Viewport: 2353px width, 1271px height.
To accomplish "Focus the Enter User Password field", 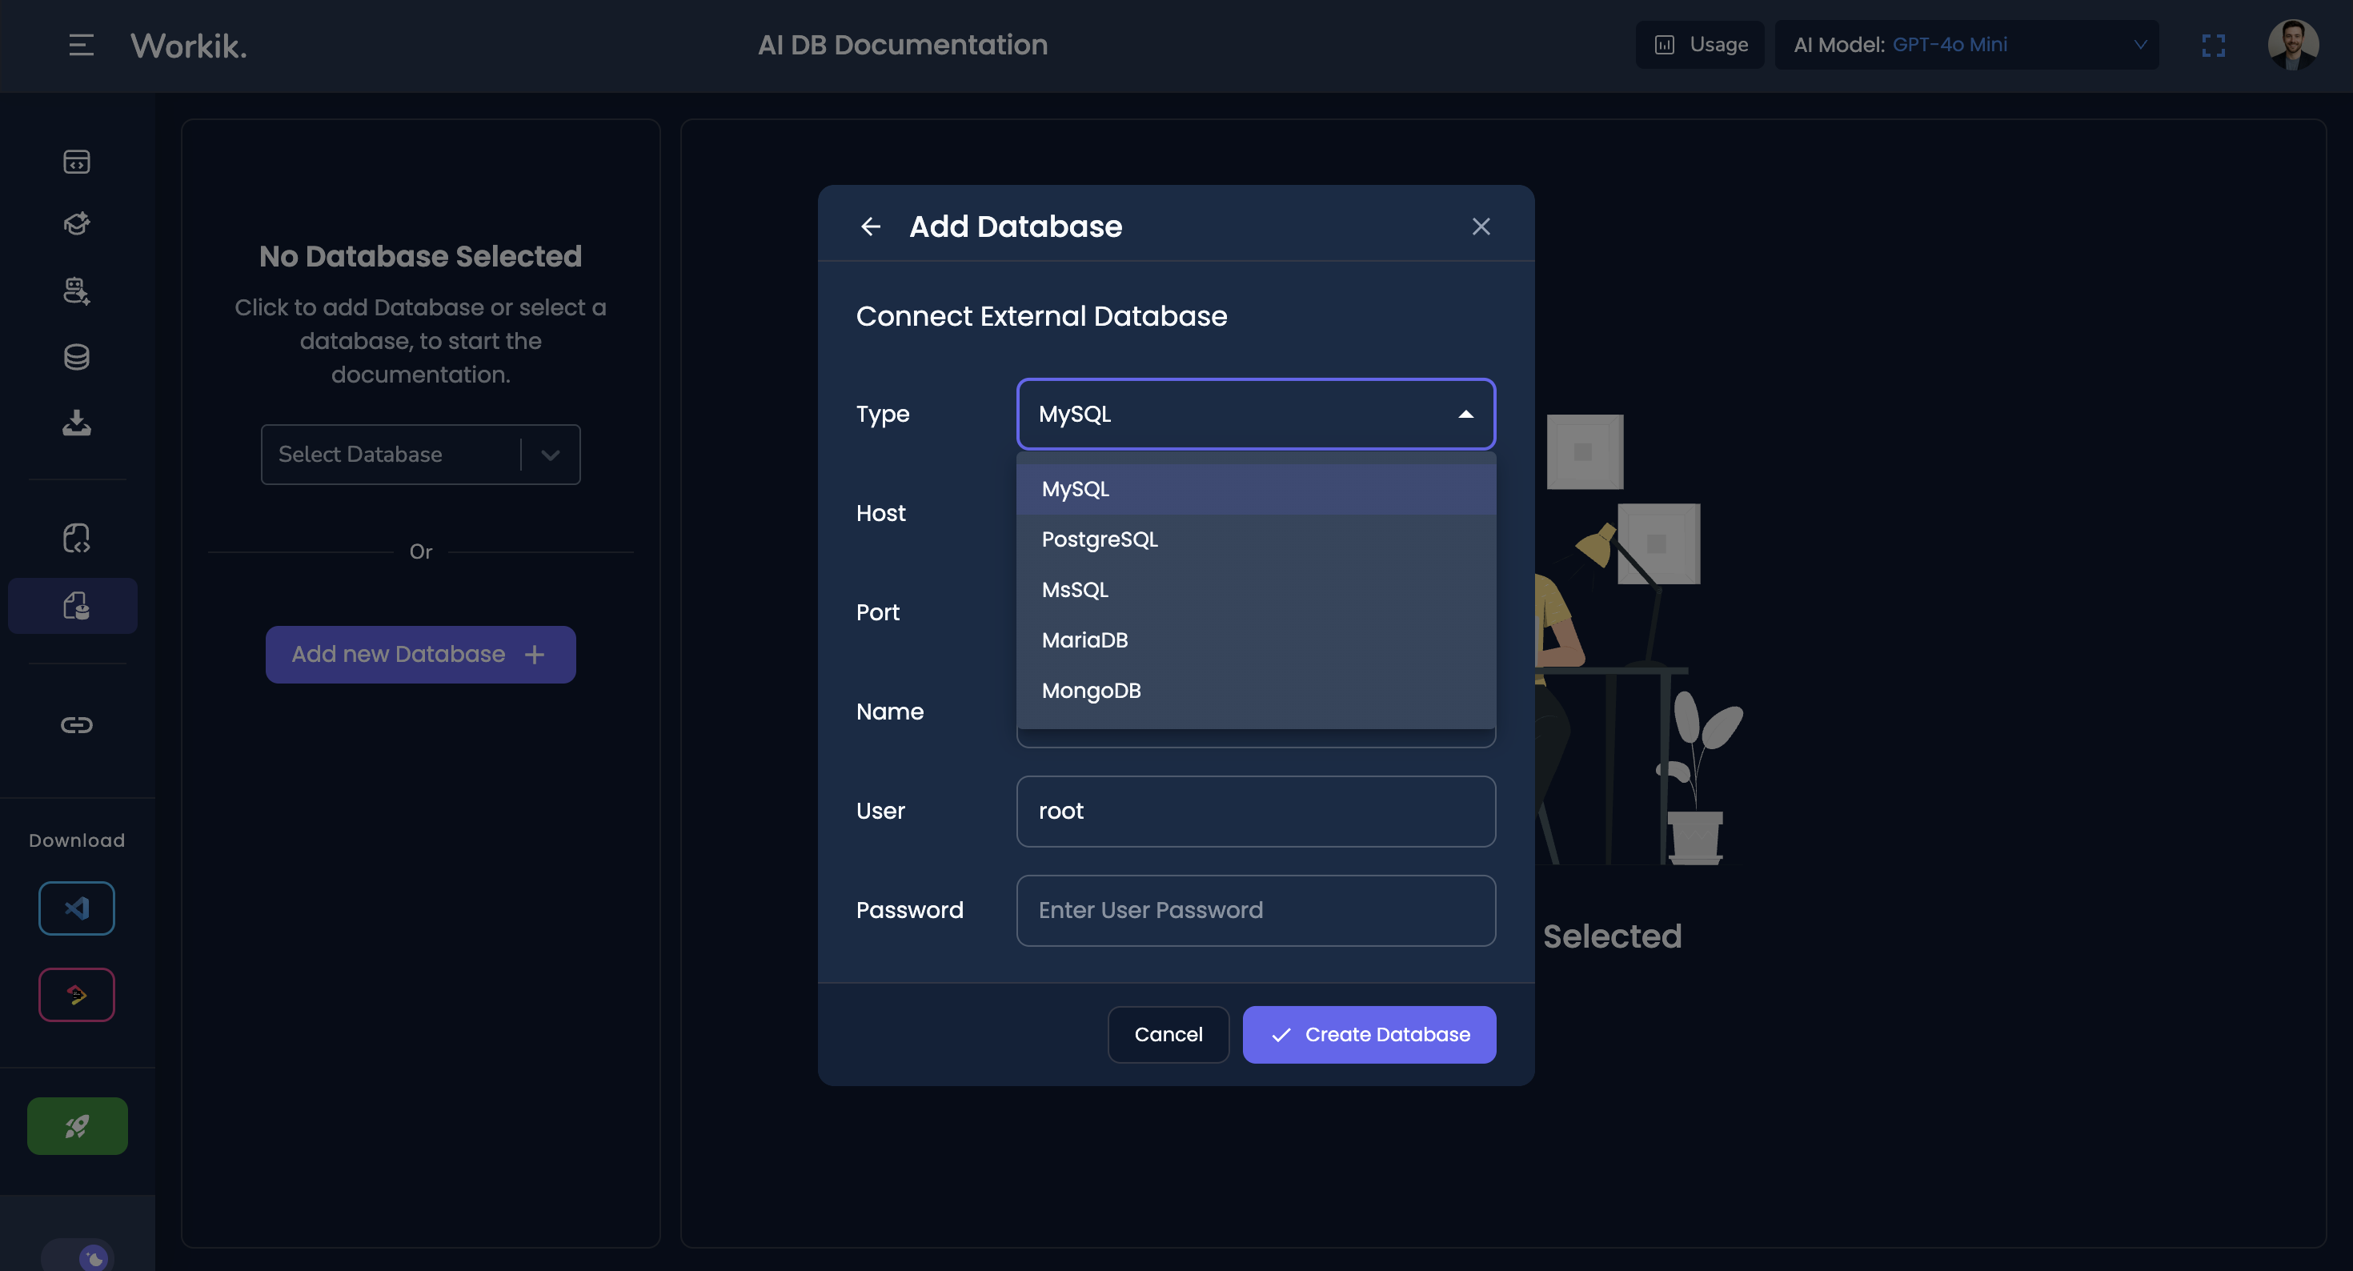I will click(1256, 910).
